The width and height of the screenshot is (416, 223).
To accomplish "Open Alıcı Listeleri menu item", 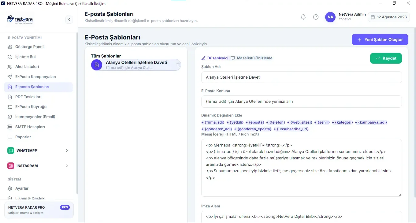I will [x=39, y=67].
